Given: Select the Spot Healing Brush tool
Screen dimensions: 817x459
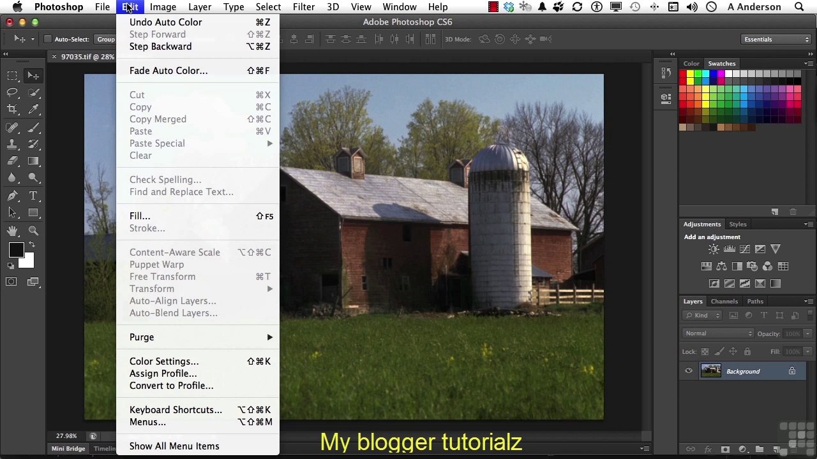Looking at the screenshot, I should pos(12,127).
